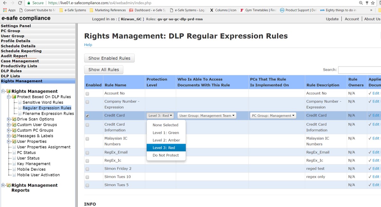This screenshot has width=381, height=207.
Task: Reload the page with browser refresh icon
Action: pos(20,3)
